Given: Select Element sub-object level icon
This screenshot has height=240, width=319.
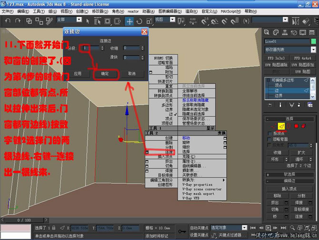Looking at the screenshot, I should [x=304, y=126].
